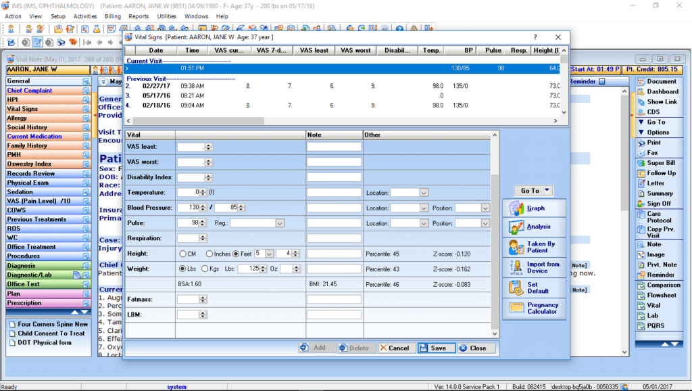This screenshot has width=692, height=391.
Task: Save the vital signs record
Action: pyautogui.click(x=436, y=348)
